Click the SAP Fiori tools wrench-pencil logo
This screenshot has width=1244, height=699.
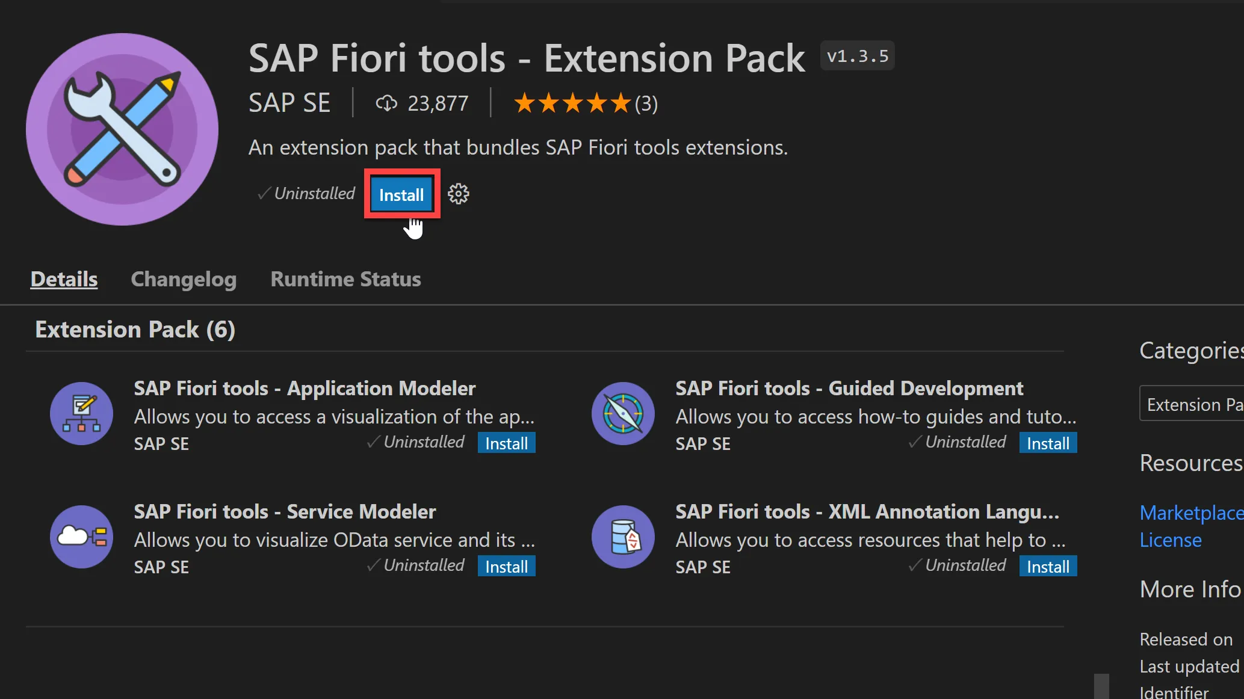[x=122, y=129]
